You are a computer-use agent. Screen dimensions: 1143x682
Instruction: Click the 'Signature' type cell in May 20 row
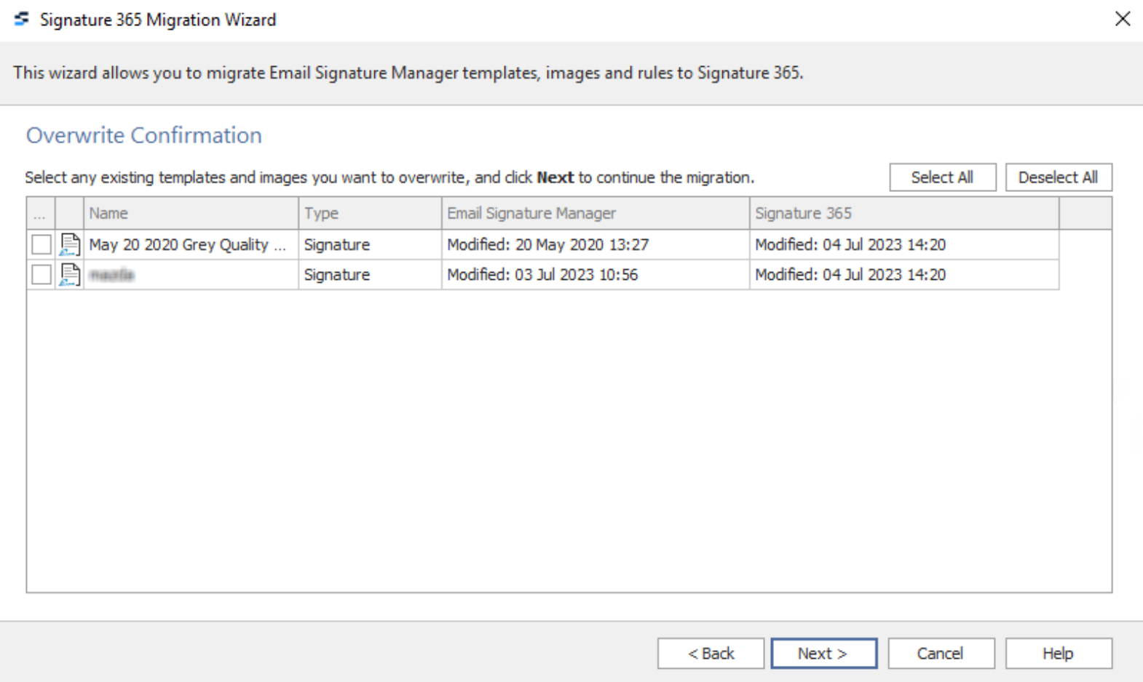[370, 245]
